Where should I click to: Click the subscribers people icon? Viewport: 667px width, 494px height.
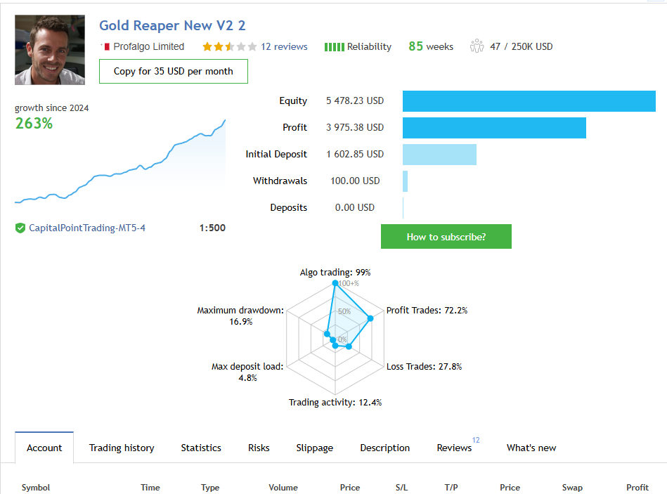click(x=477, y=46)
